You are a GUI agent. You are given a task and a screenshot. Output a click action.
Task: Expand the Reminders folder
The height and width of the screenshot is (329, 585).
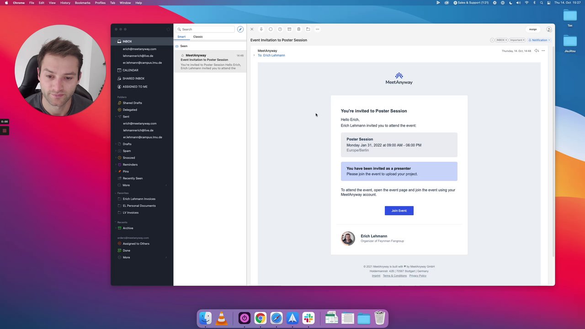tap(116, 164)
